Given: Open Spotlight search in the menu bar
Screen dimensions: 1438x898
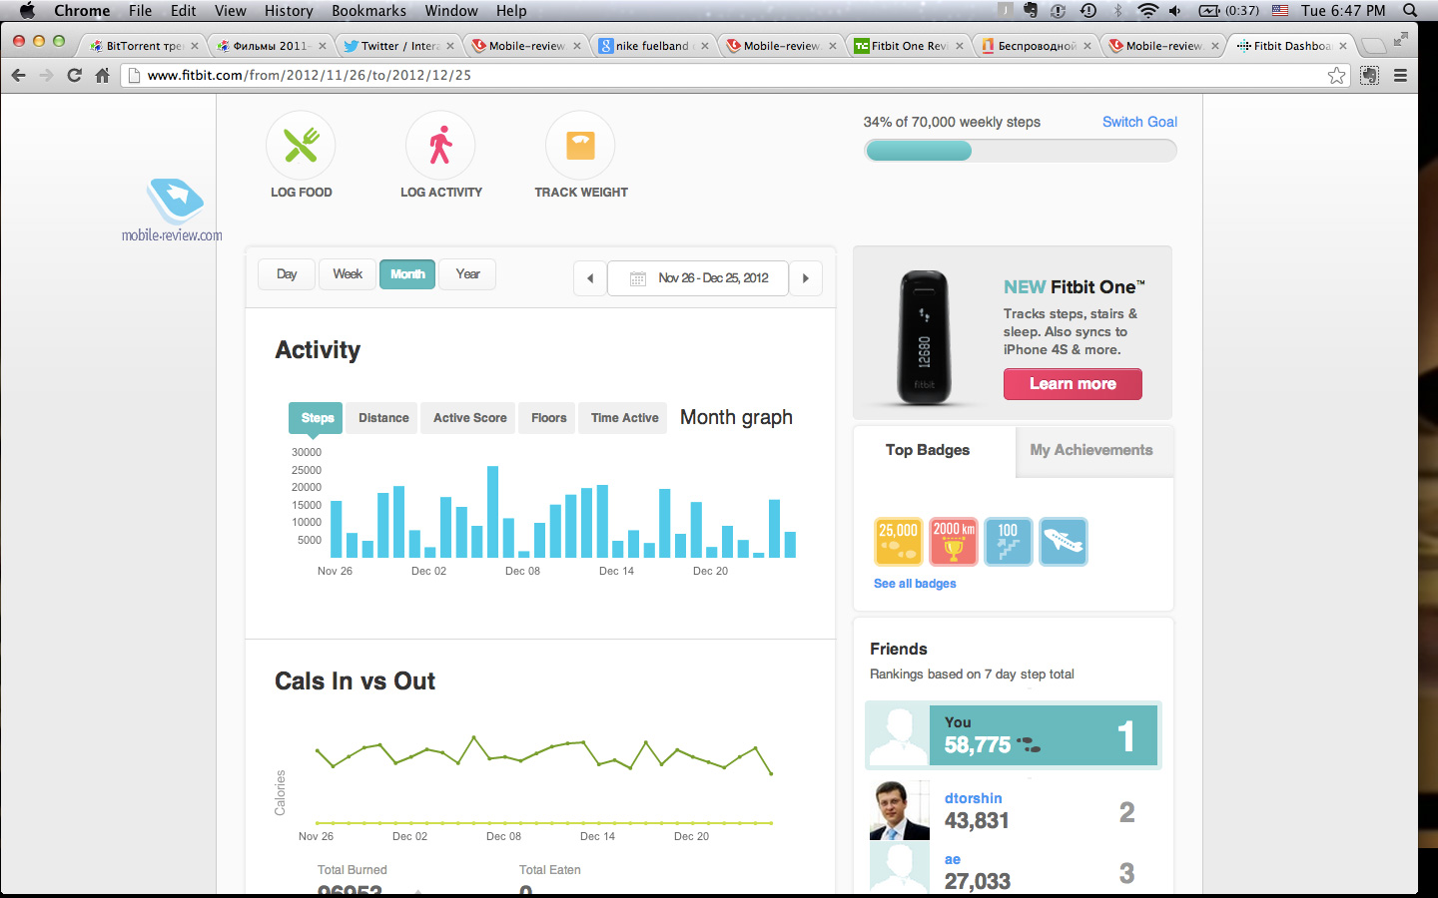Looking at the screenshot, I should click(x=1410, y=11).
